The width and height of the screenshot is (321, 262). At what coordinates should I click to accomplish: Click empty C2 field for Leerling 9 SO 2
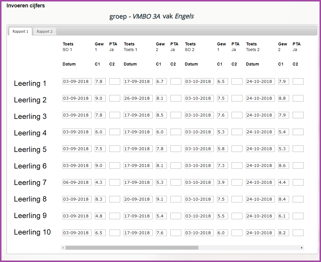pyautogui.click(x=237, y=216)
